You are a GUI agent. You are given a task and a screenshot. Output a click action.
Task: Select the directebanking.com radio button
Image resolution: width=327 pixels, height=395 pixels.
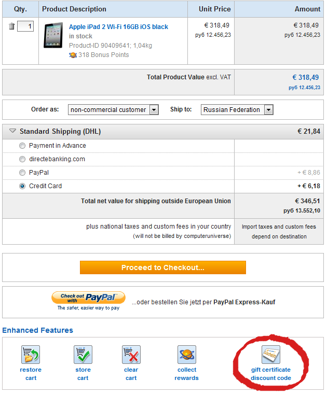click(x=22, y=159)
